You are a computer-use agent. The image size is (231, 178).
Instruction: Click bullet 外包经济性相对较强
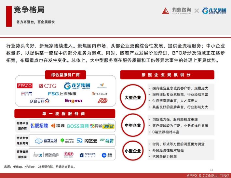click(168, 150)
